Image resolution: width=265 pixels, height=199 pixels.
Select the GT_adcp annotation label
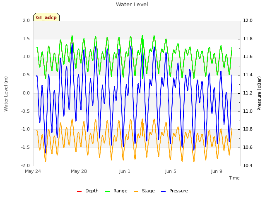[x=46, y=17]
